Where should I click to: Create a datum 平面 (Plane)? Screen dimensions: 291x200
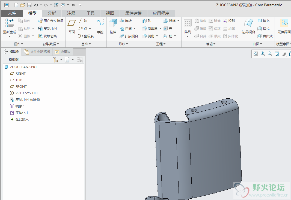point(72,26)
